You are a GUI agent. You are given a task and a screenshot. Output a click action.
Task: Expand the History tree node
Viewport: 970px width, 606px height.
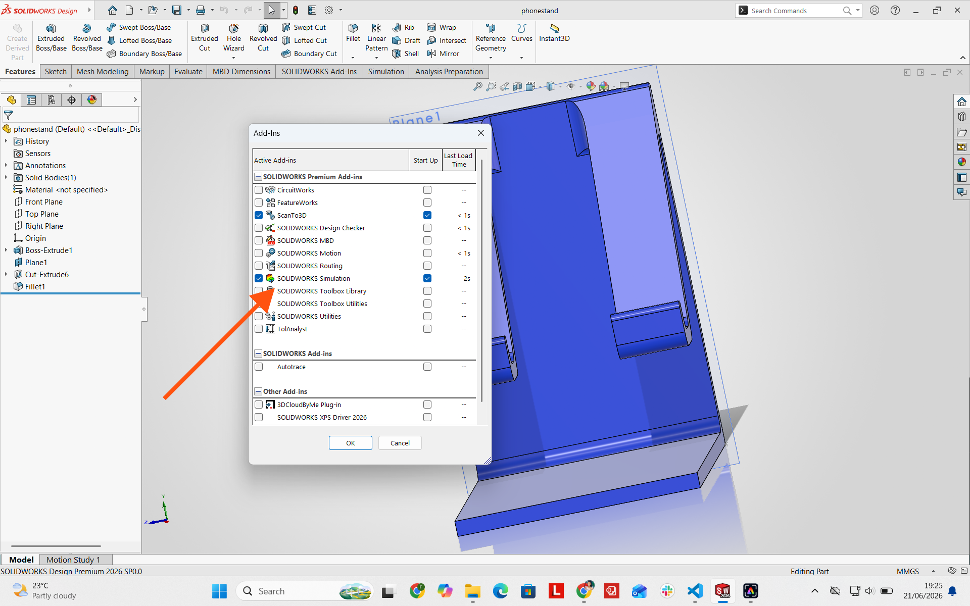(6, 141)
